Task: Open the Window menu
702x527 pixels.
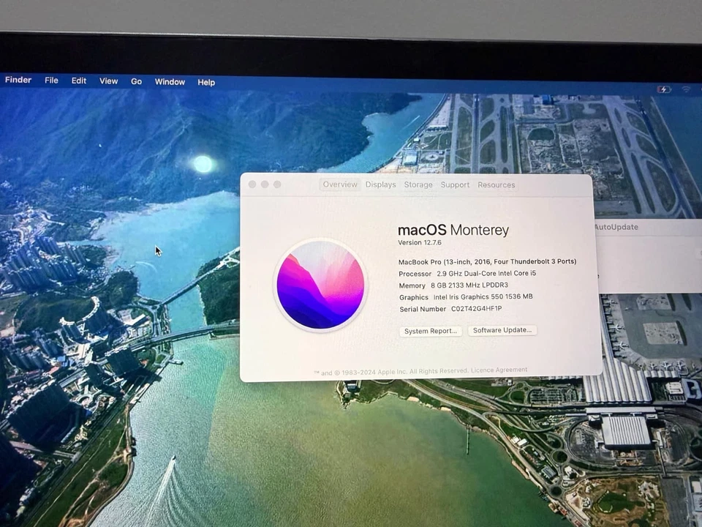Action: tap(170, 82)
